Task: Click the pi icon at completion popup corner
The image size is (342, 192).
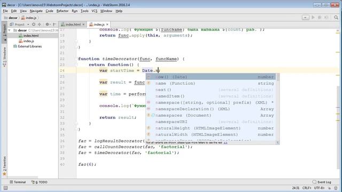Action: 277,142
